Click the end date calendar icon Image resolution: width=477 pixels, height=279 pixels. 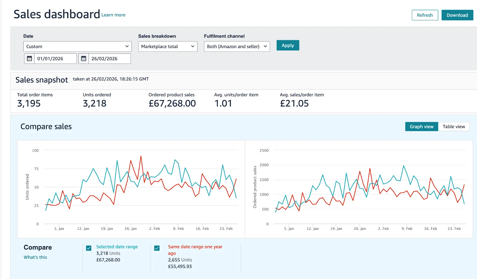click(83, 59)
